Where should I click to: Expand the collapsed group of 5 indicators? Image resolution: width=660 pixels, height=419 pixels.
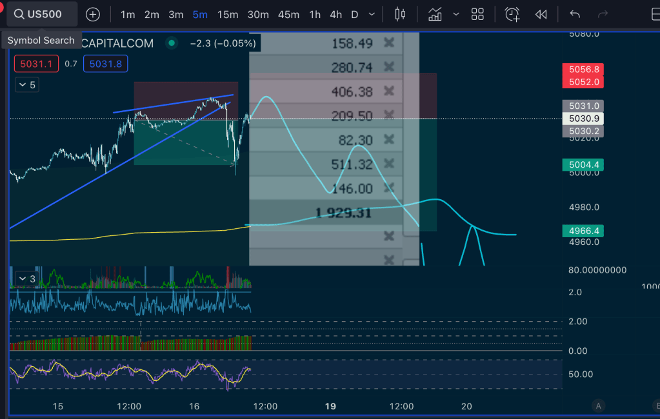click(26, 84)
